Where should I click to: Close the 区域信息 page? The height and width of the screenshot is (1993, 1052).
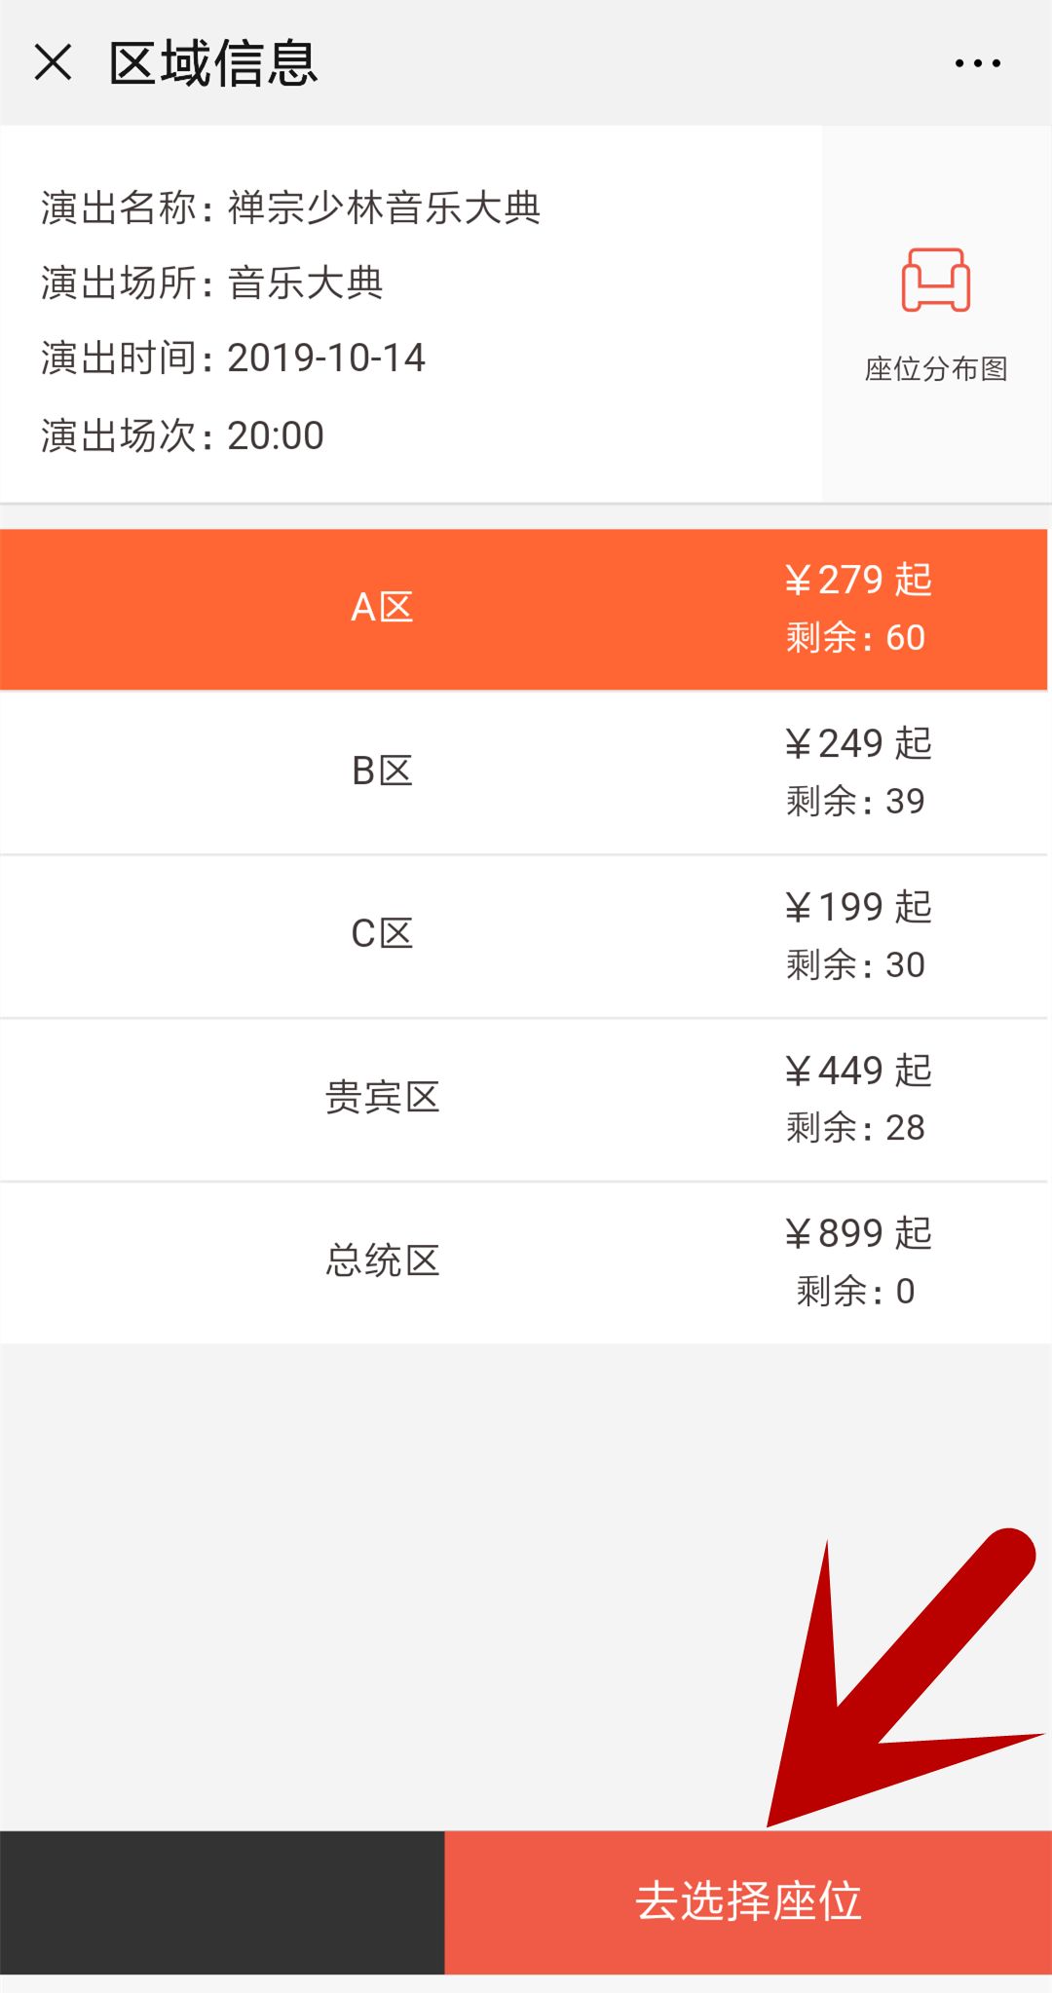click(54, 63)
